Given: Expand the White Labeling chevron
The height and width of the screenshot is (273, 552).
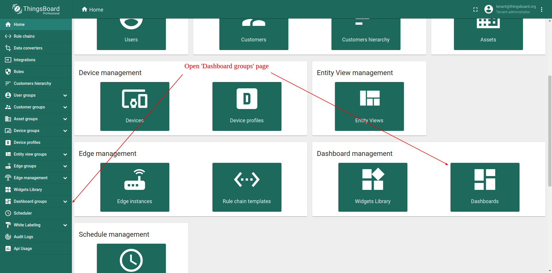Looking at the screenshot, I should [65, 225].
